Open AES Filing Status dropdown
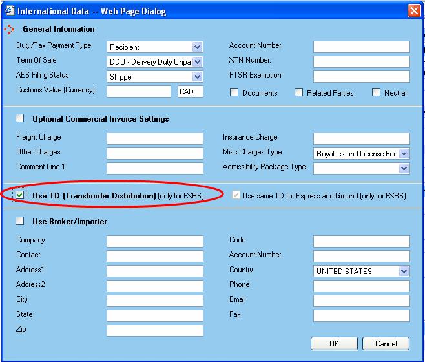 [x=197, y=77]
